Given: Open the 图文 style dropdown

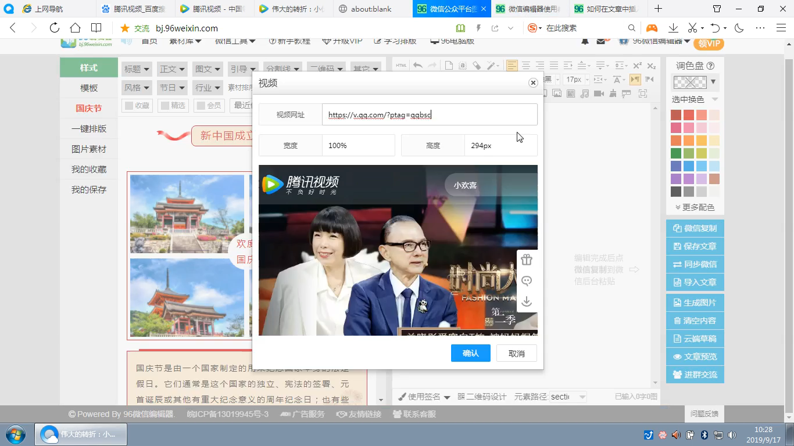Looking at the screenshot, I should 208,69.
